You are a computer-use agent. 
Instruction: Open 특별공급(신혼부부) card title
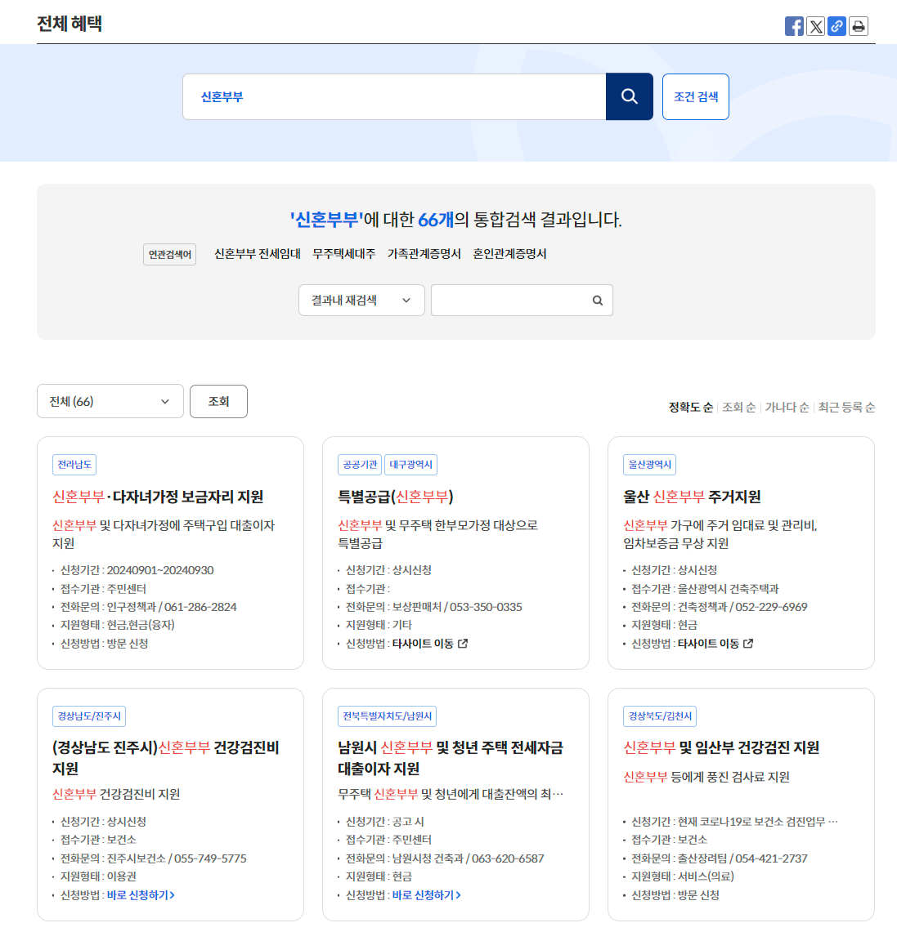click(396, 497)
